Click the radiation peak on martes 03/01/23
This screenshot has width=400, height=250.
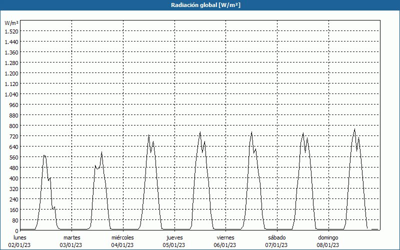pos(101,152)
